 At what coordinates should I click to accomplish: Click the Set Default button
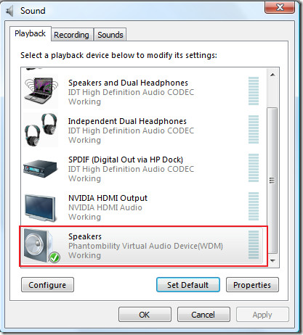188,285
